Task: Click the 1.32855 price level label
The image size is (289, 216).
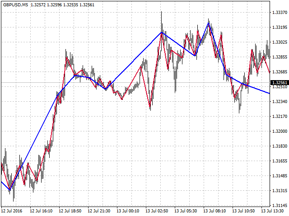Action: coord(280,57)
